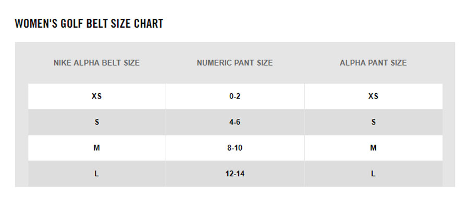Choose the M cell under Alpha Pant Size
469x209 pixels.
tap(373, 148)
